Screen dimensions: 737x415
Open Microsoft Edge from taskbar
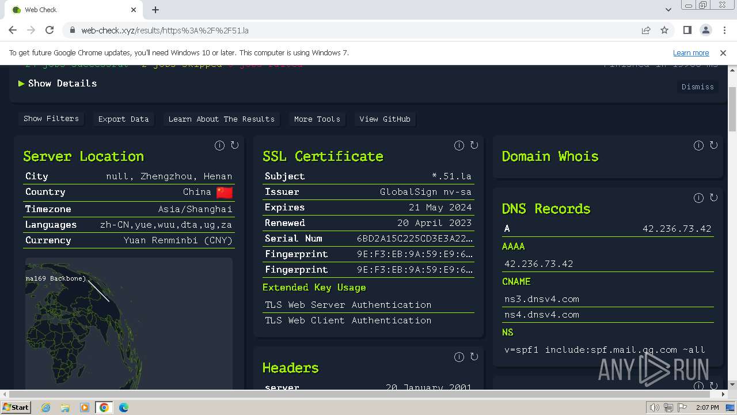(x=123, y=408)
